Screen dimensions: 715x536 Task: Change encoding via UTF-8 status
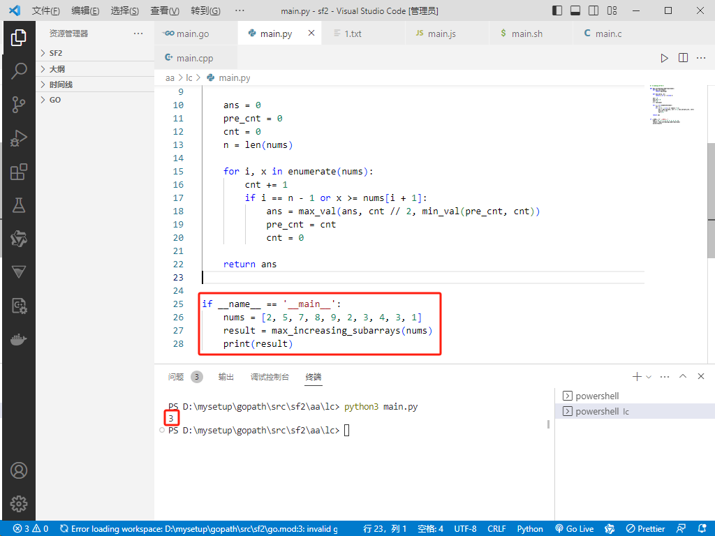click(465, 528)
